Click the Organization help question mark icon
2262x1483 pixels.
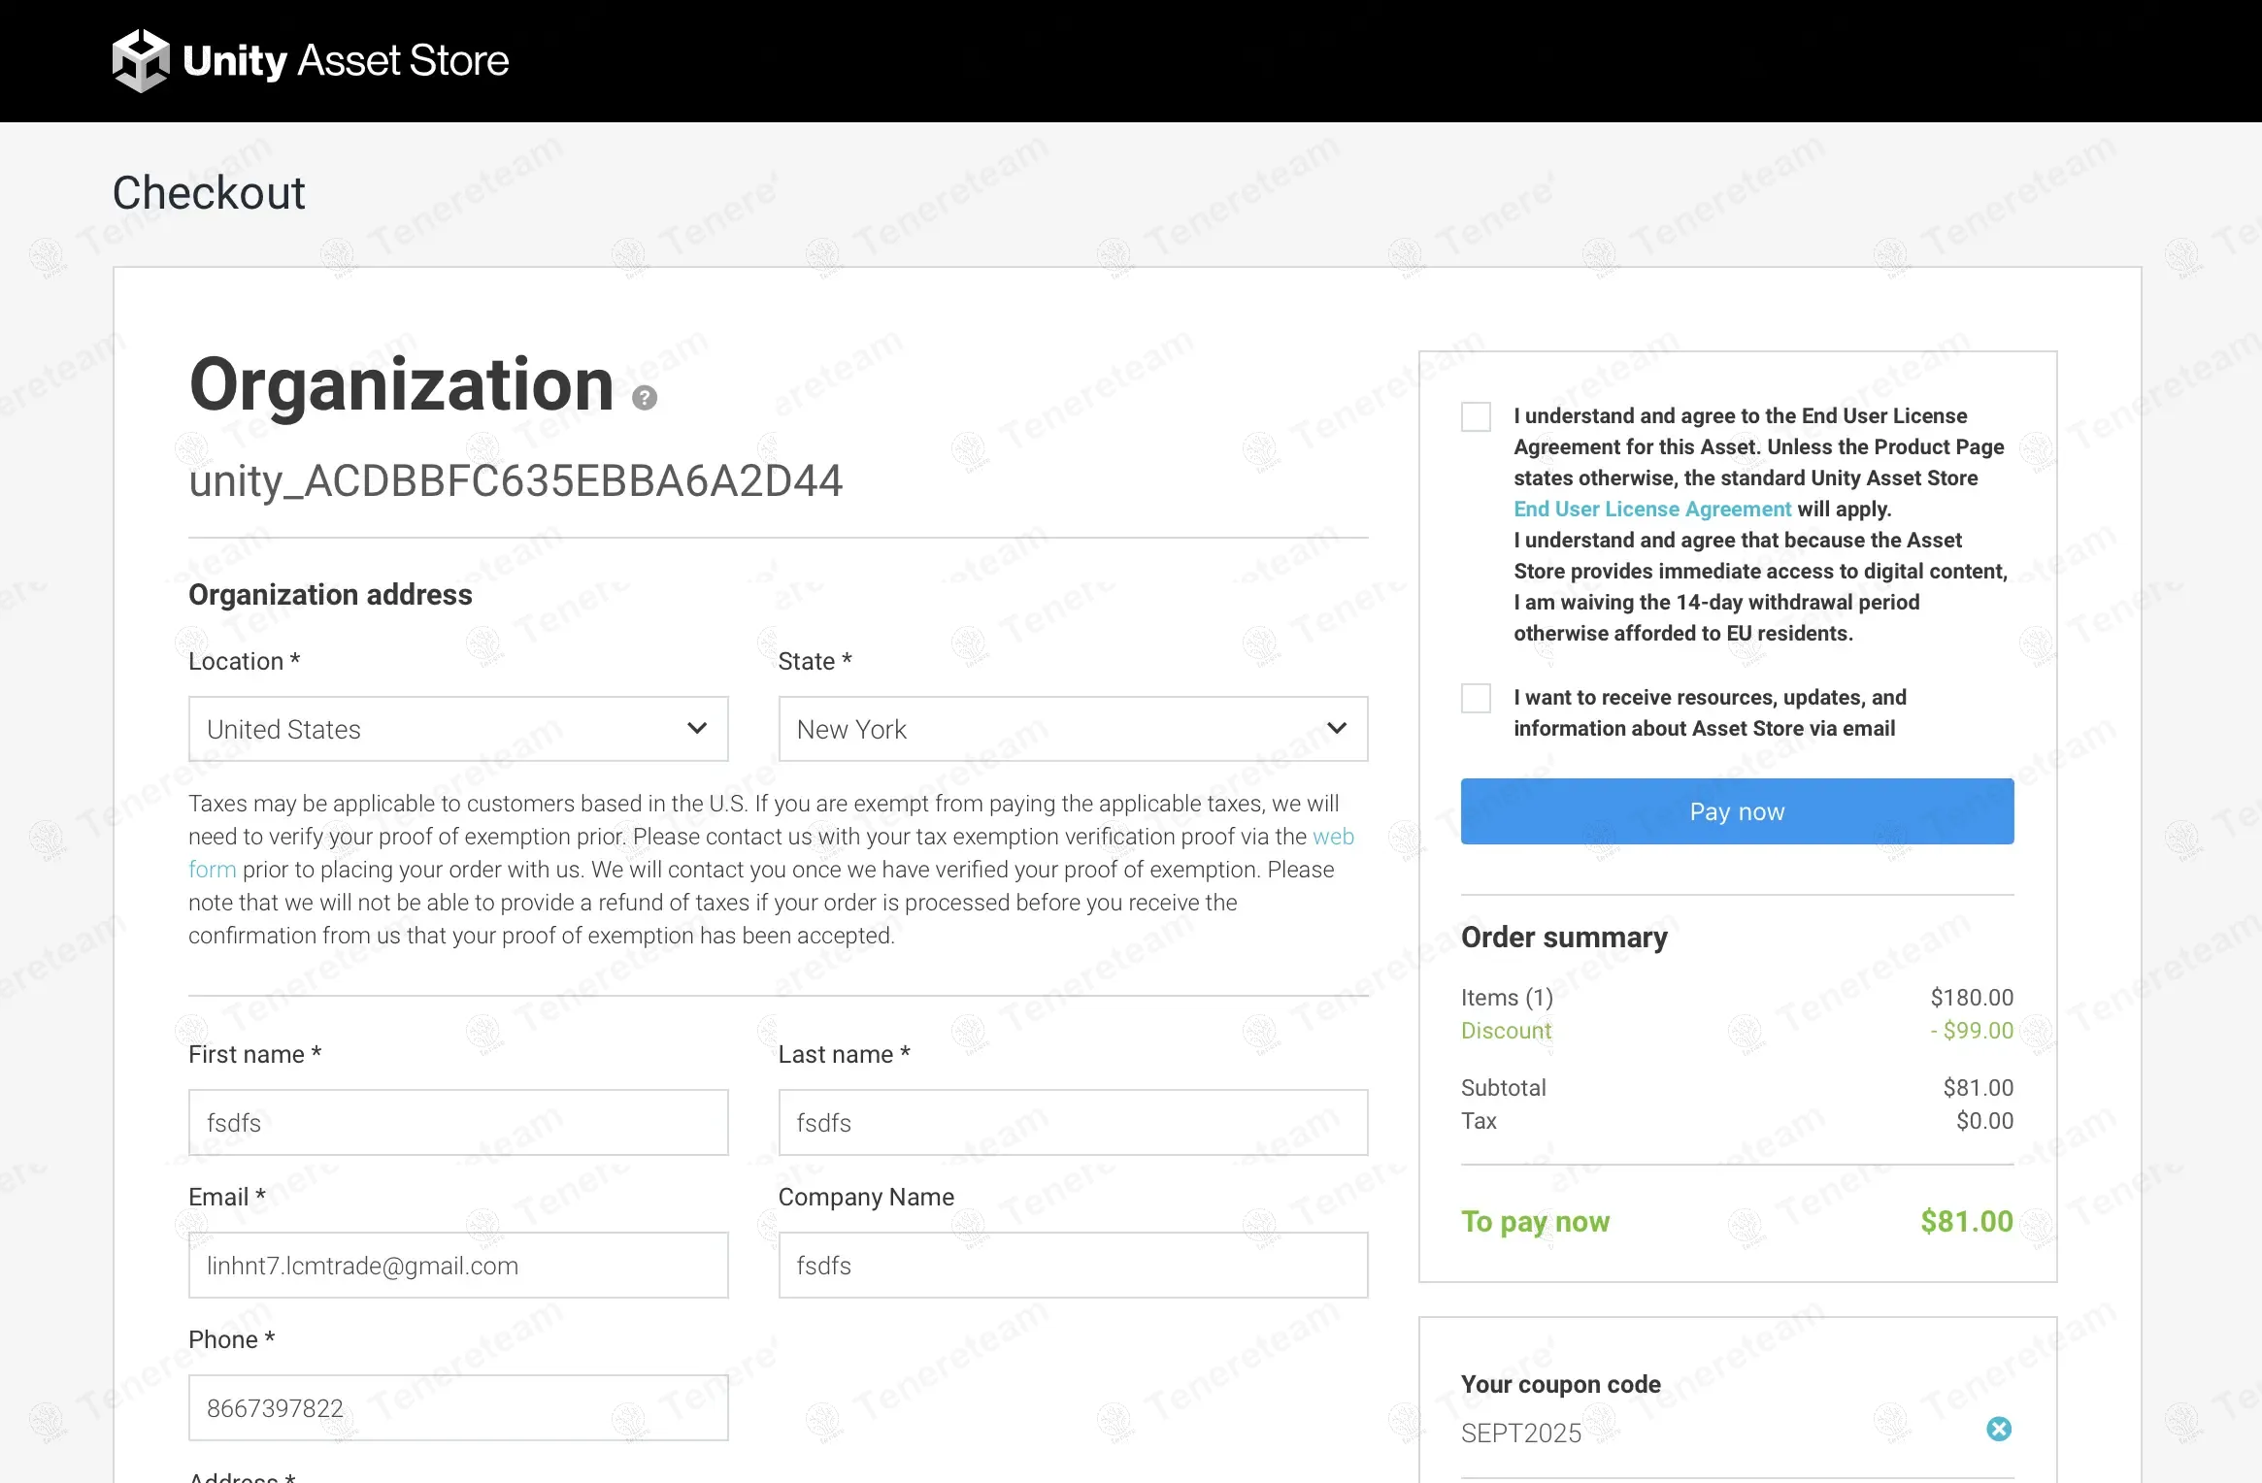tap(645, 398)
